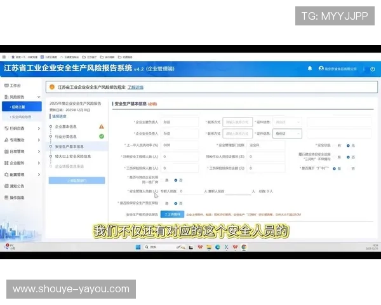The image size is (381, 305).
Task: Click the 通知公告 sidebar icon
Action: tap(6, 186)
